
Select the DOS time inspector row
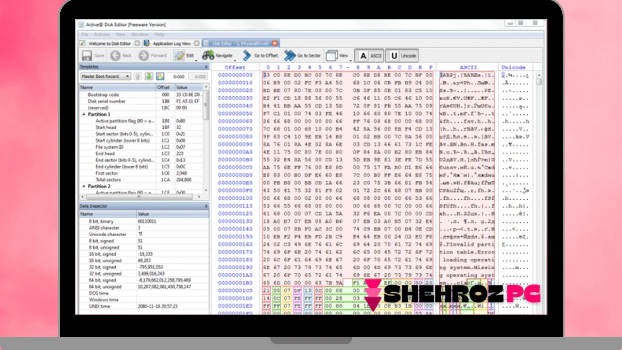(144, 293)
